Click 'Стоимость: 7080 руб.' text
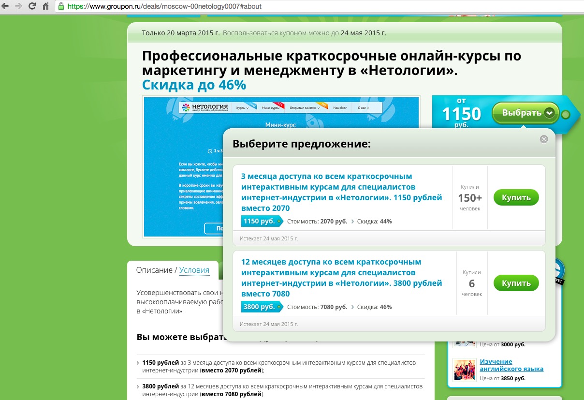584x400 pixels. [x=317, y=307]
